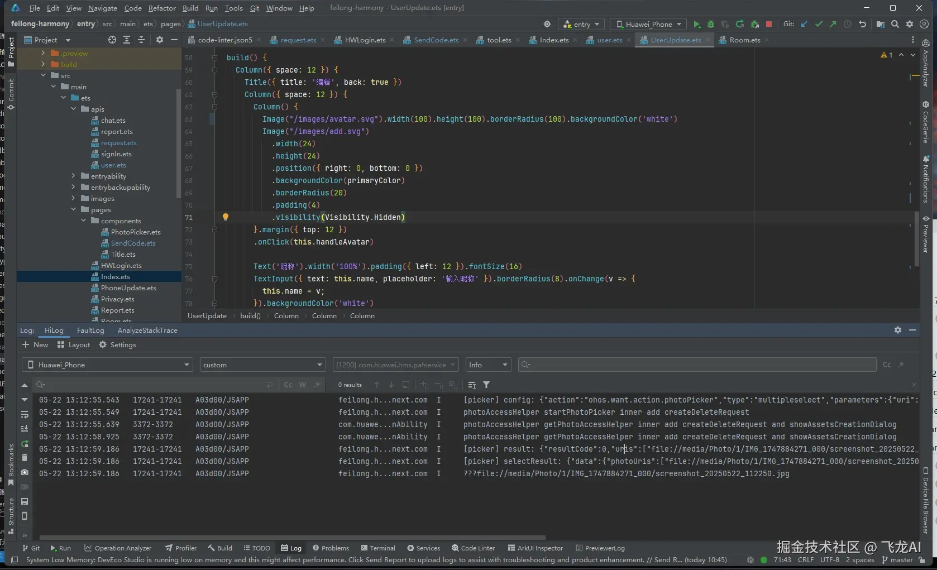Select opened file target icon in Project panel
This screenshot has height=570, width=937.
click(112, 40)
